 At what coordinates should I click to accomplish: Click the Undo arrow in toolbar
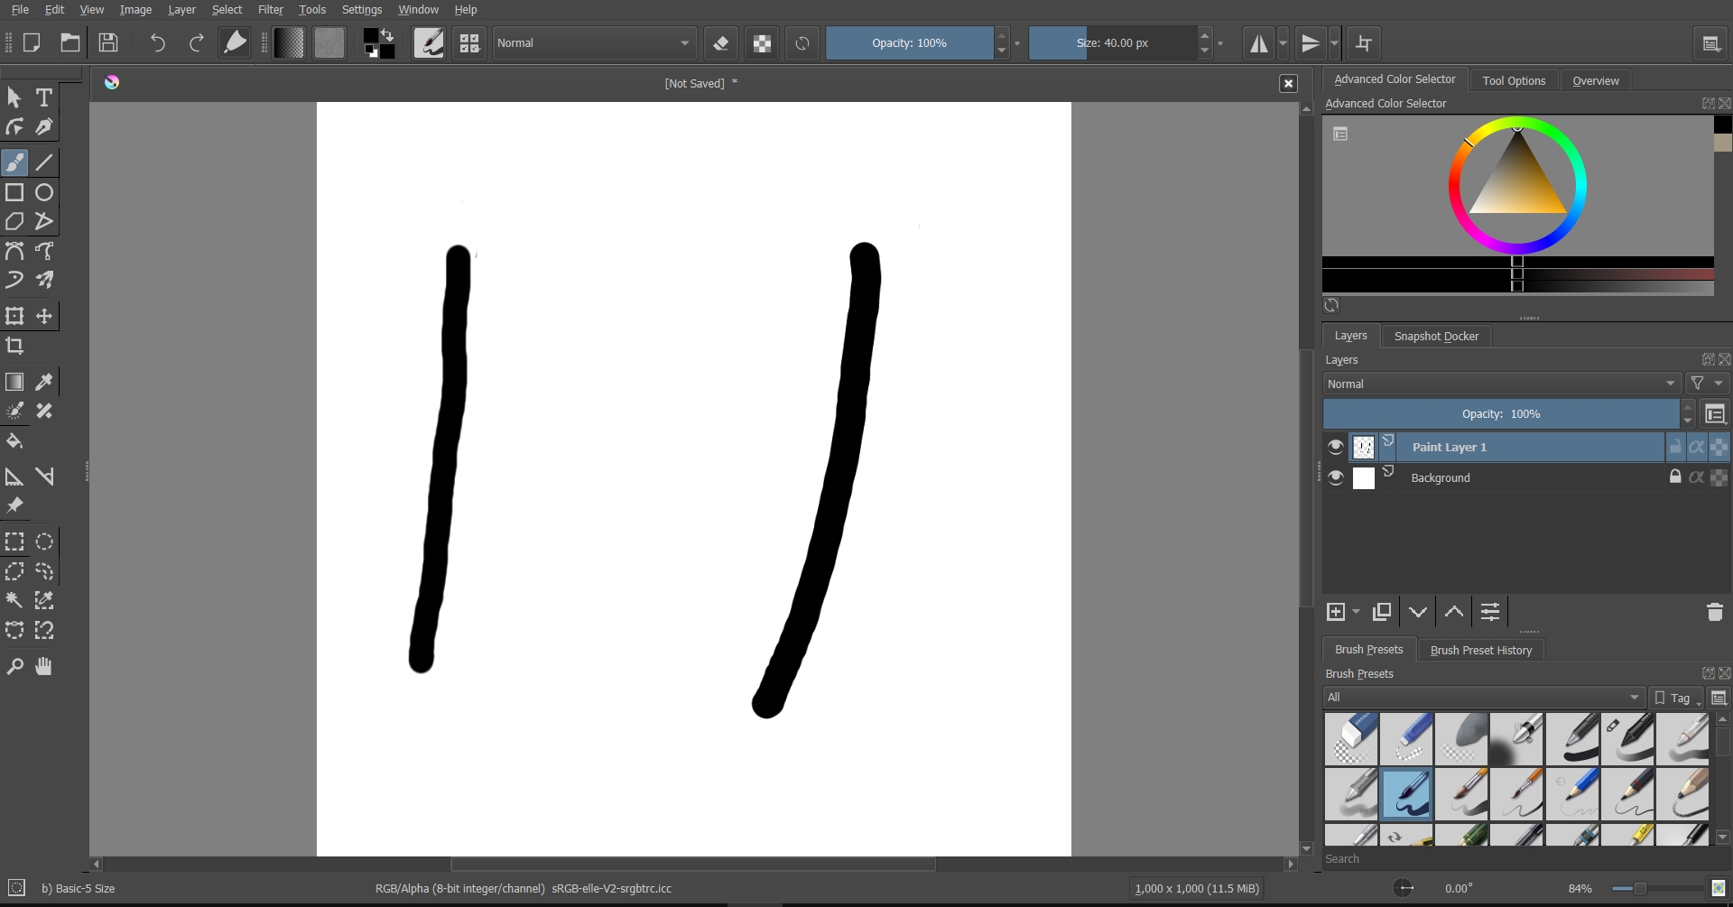[x=157, y=43]
